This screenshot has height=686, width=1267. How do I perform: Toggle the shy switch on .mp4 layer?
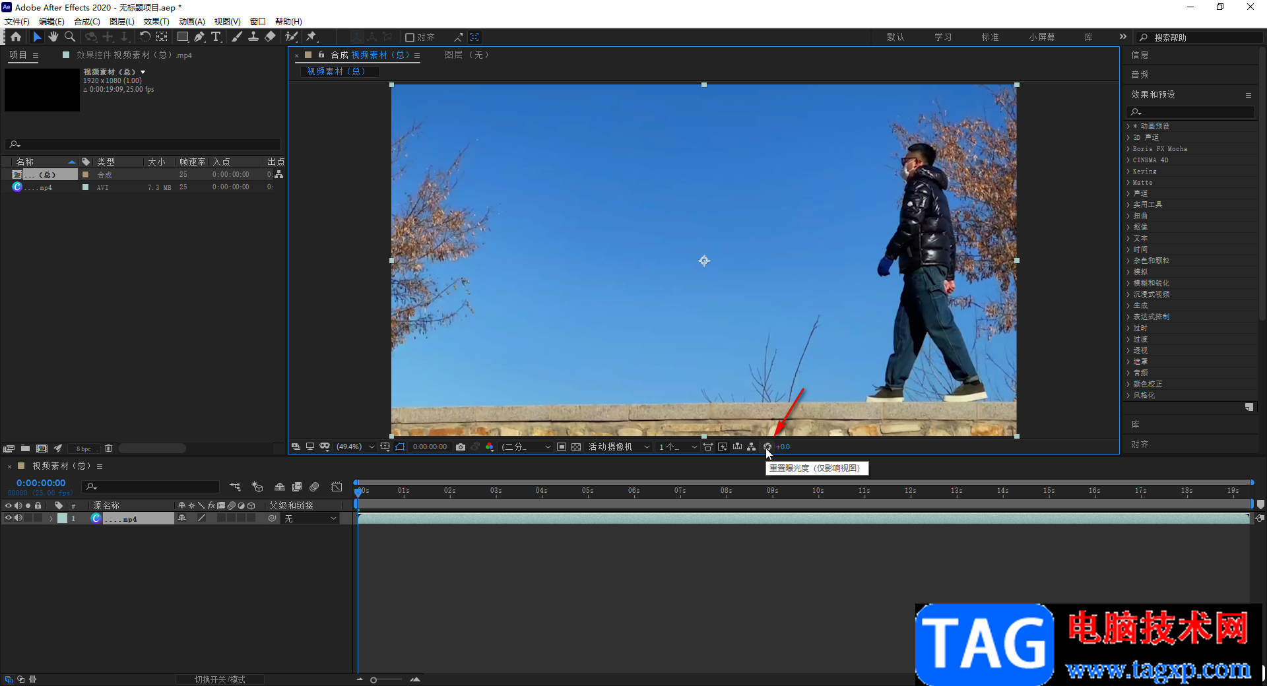pos(182,518)
